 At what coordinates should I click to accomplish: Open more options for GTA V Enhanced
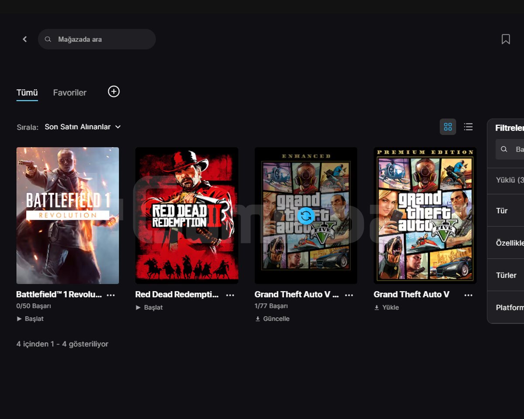click(x=349, y=295)
